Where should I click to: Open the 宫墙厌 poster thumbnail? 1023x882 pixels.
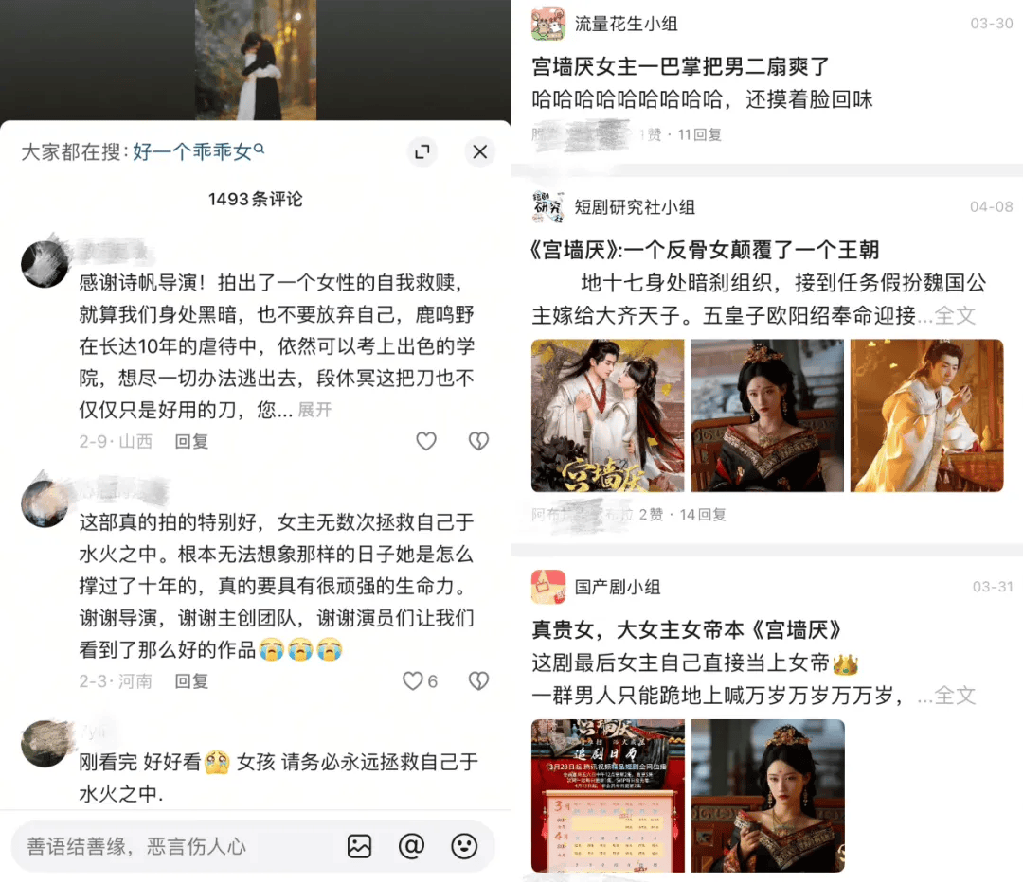607,415
